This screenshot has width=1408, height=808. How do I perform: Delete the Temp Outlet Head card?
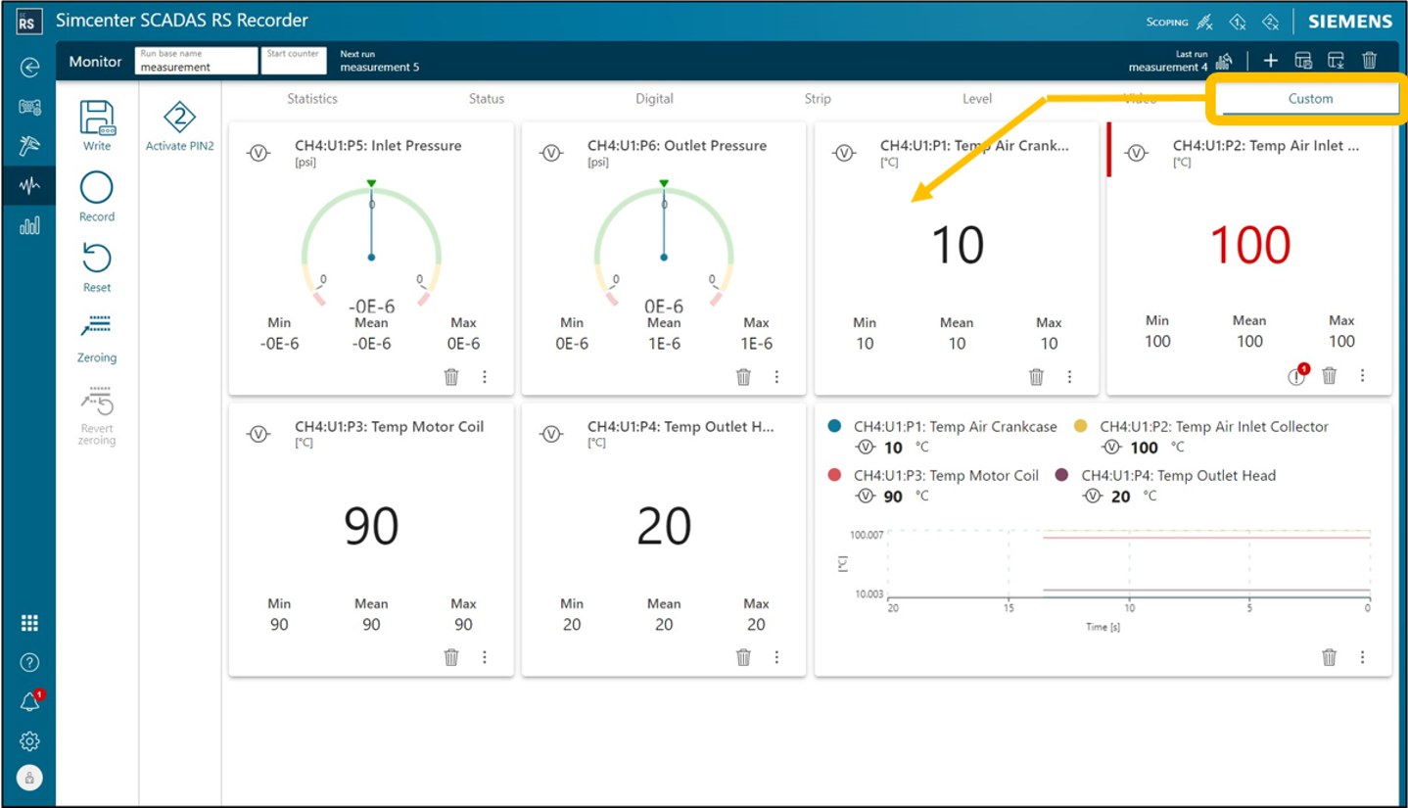[x=744, y=658]
